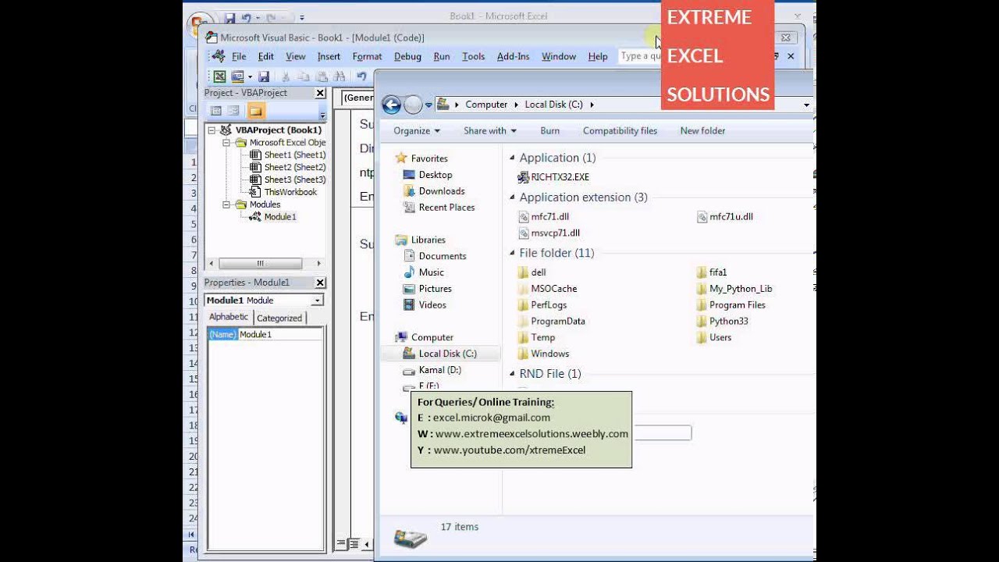
Task: Close the Project - VBAProject panel
Action: pos(320,93)
